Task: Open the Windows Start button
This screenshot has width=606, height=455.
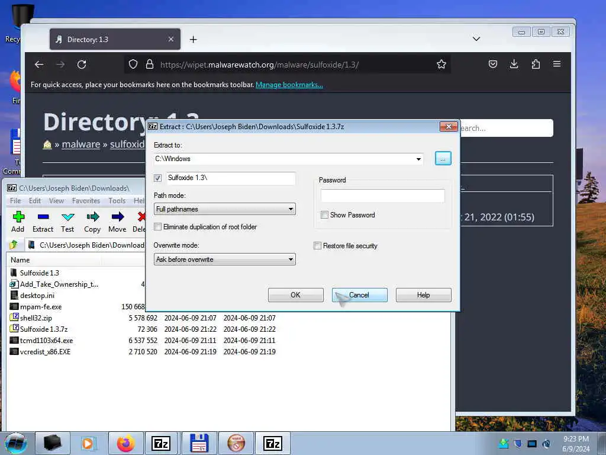Action: [x=16, y=443]
